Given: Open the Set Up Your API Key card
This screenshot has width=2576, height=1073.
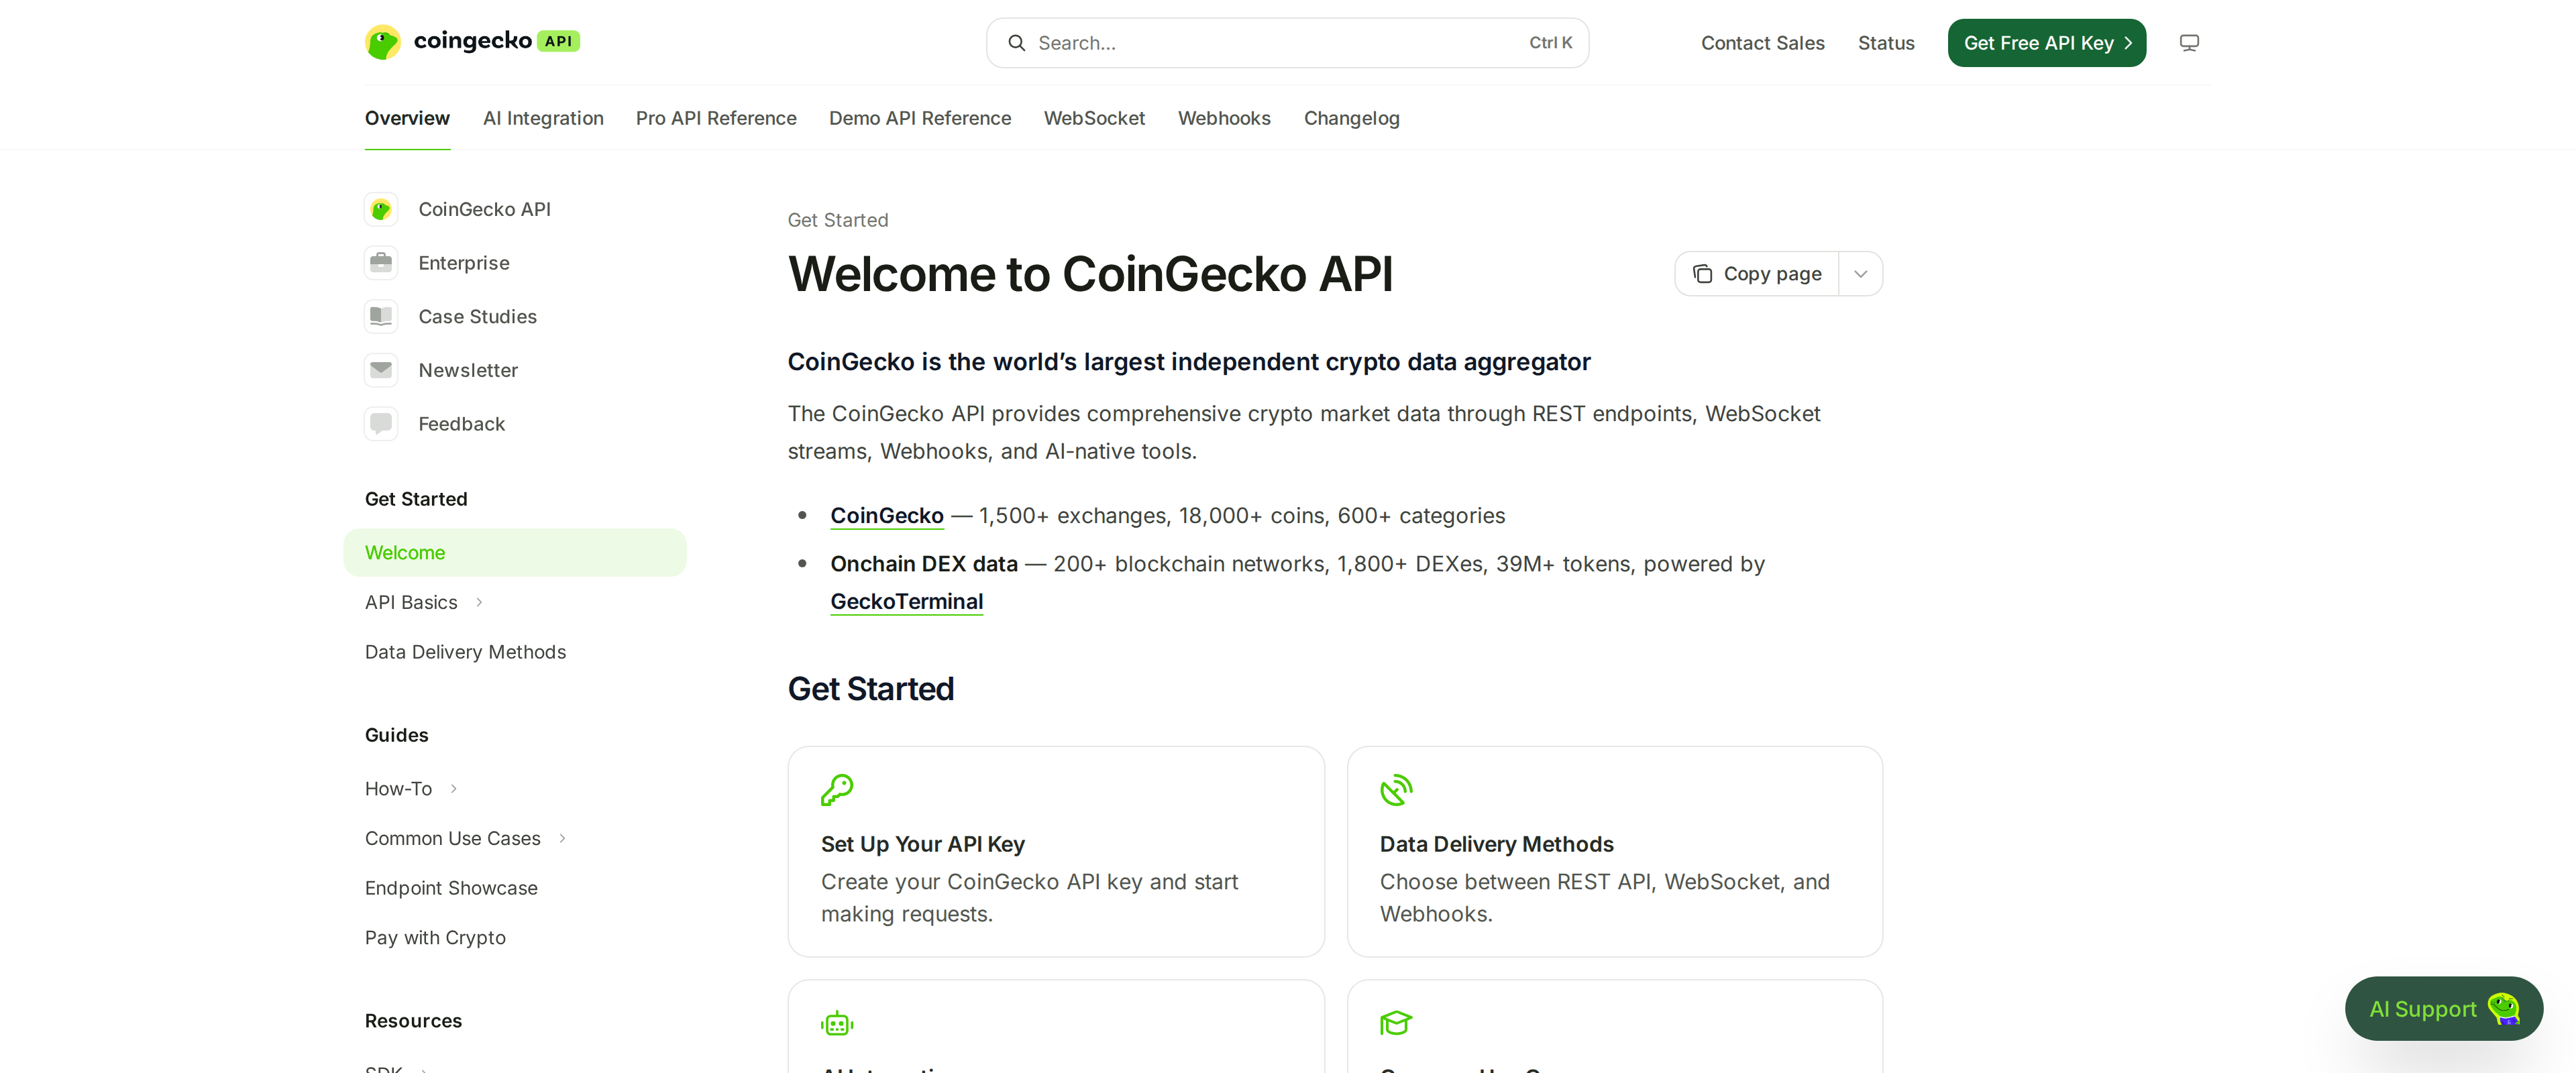Looking at the screenshot, I should coord(1055,852).
